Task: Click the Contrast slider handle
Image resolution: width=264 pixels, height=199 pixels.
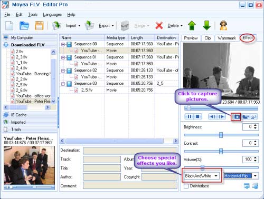Action: click(x=221, y=151)
